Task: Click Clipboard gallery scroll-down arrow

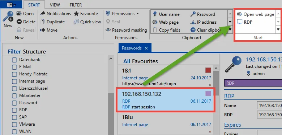Action: tap(230, 22)
